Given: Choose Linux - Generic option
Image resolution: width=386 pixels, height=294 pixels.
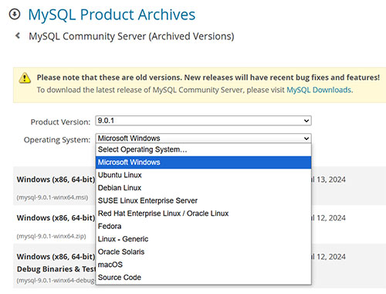Looking at the screenshot, I should pos(203,239).
